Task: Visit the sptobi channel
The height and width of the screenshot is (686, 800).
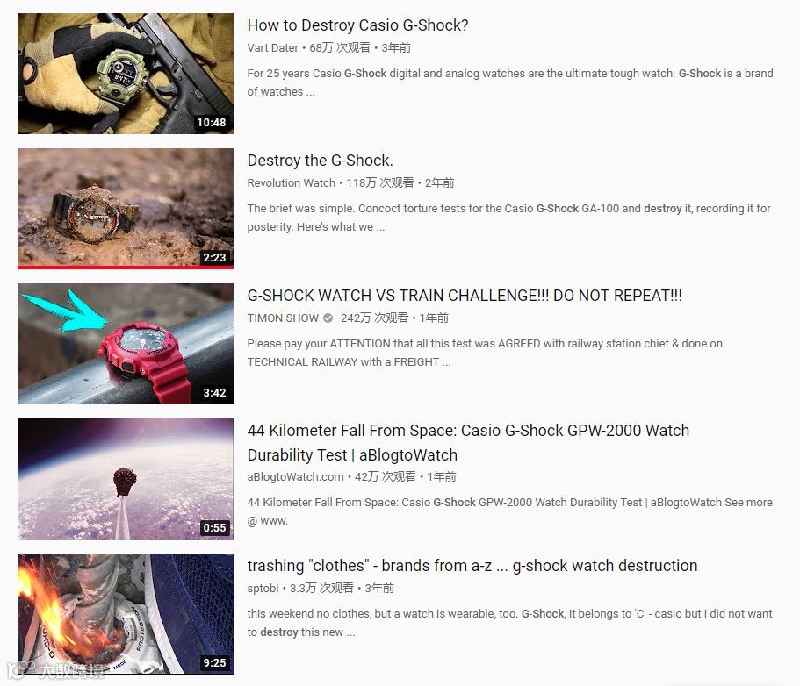Action: (x=263, y=588)
